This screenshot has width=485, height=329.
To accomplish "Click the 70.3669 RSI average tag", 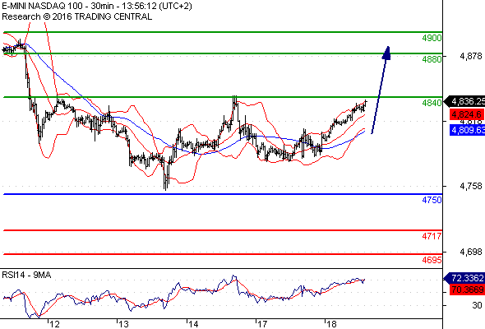I will (x=468, y=290).
